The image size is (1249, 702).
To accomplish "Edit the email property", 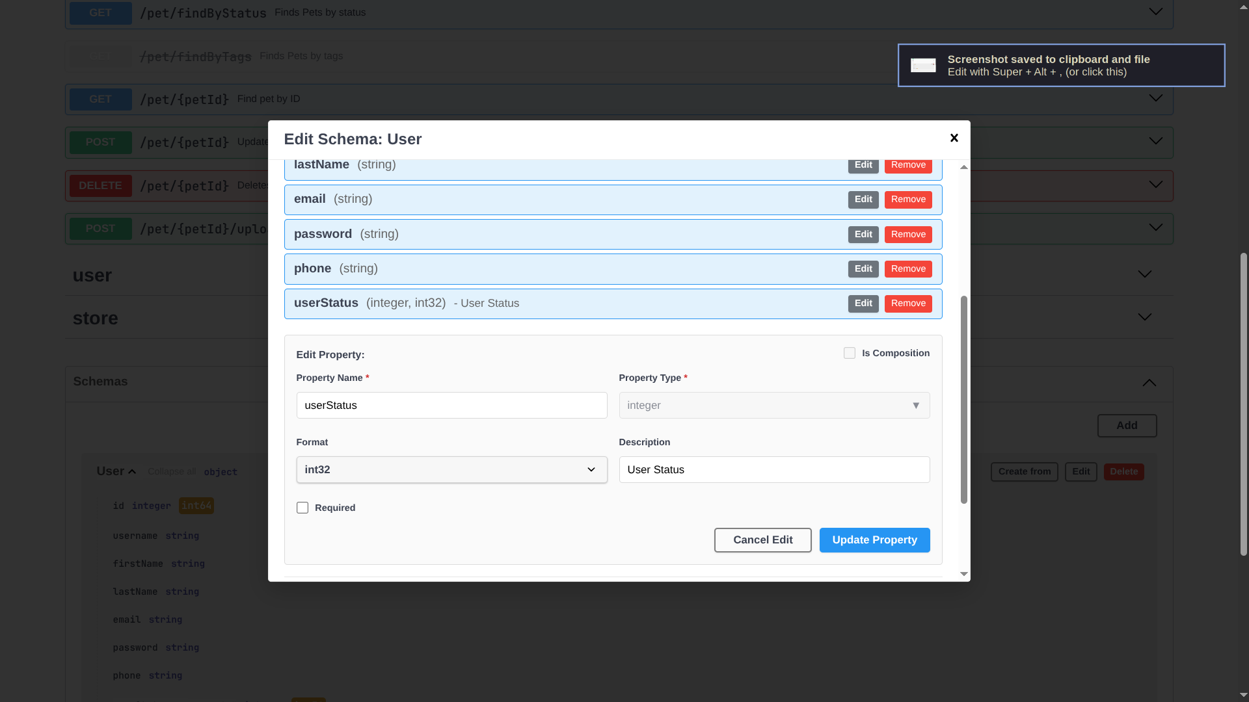I will [x=863, y=200].
